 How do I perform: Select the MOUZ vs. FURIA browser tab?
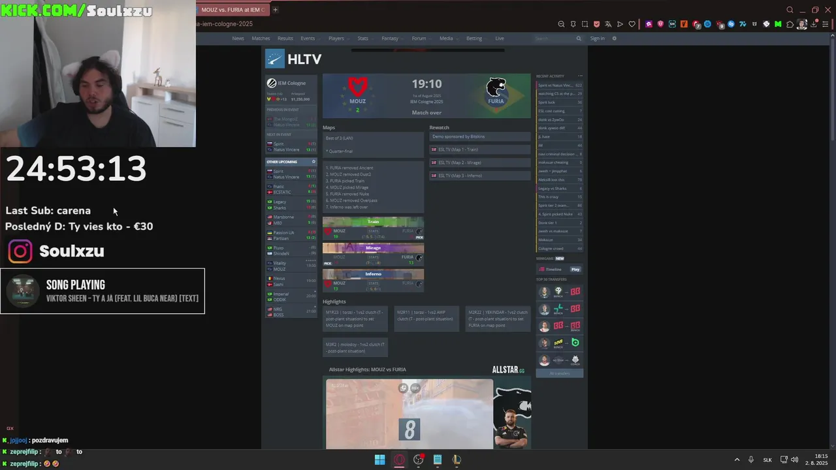(x=232, y=10)
